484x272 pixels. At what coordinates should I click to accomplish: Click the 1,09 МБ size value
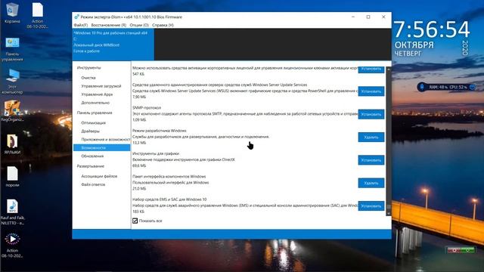[139, 119]
